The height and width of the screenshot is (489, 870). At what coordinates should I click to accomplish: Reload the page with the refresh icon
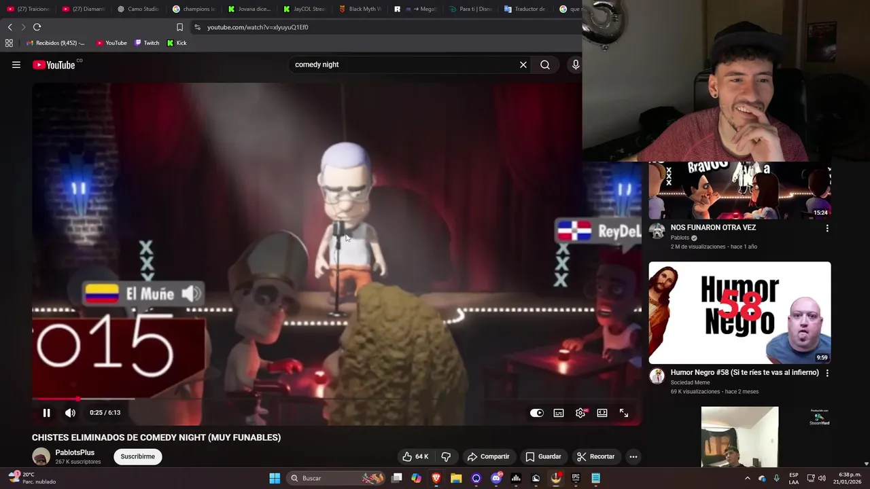coord(37,27)
